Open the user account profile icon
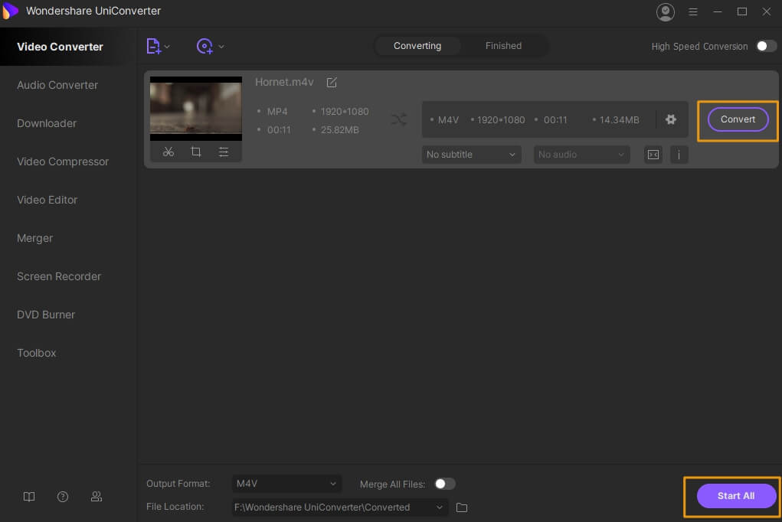 [666, 11]
